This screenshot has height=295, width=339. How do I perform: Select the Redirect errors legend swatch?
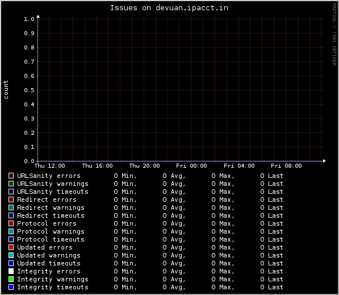click(x=11, y=200)
